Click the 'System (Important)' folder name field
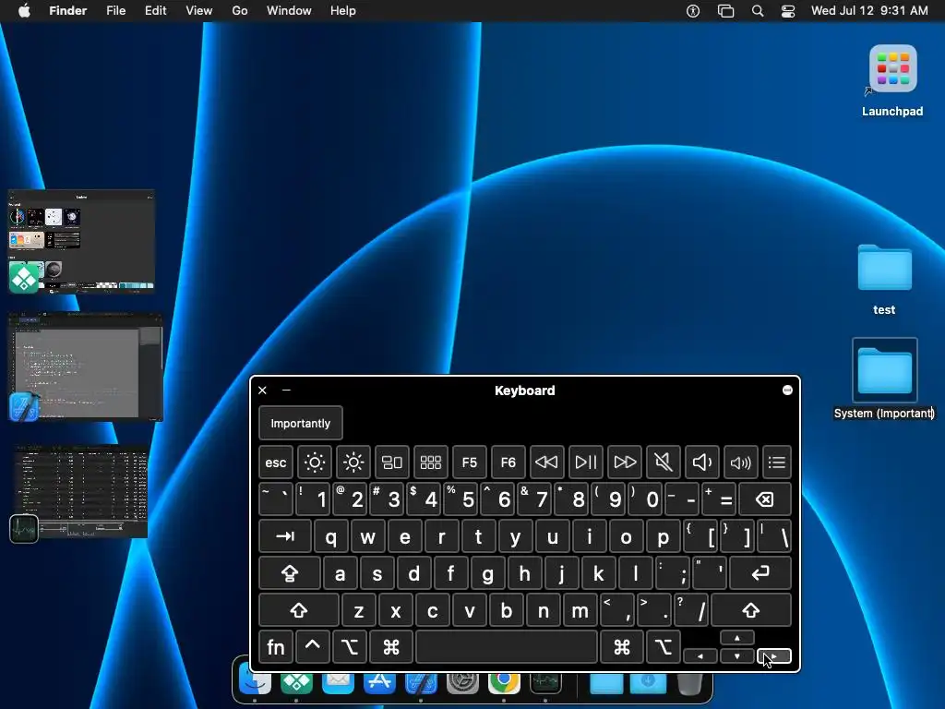 click(x=883, y=413)
